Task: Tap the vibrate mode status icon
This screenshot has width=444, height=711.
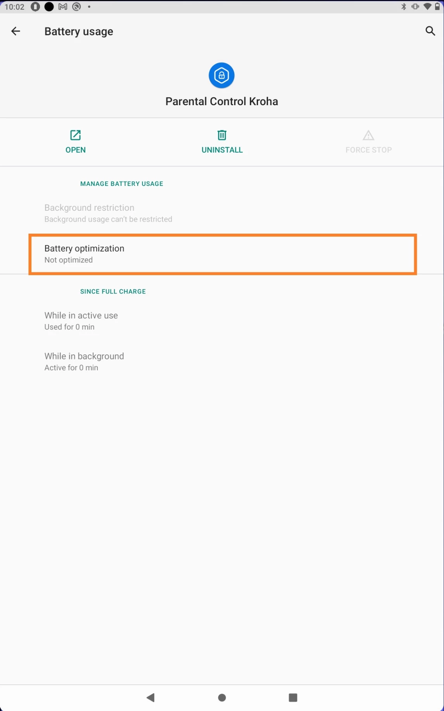Action: (x=415, y=7)
